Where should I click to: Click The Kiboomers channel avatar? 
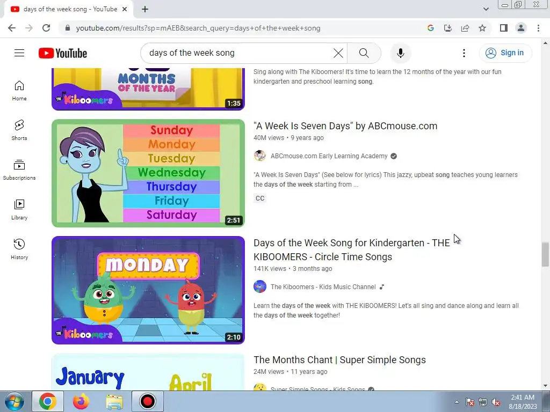[260, 287]
